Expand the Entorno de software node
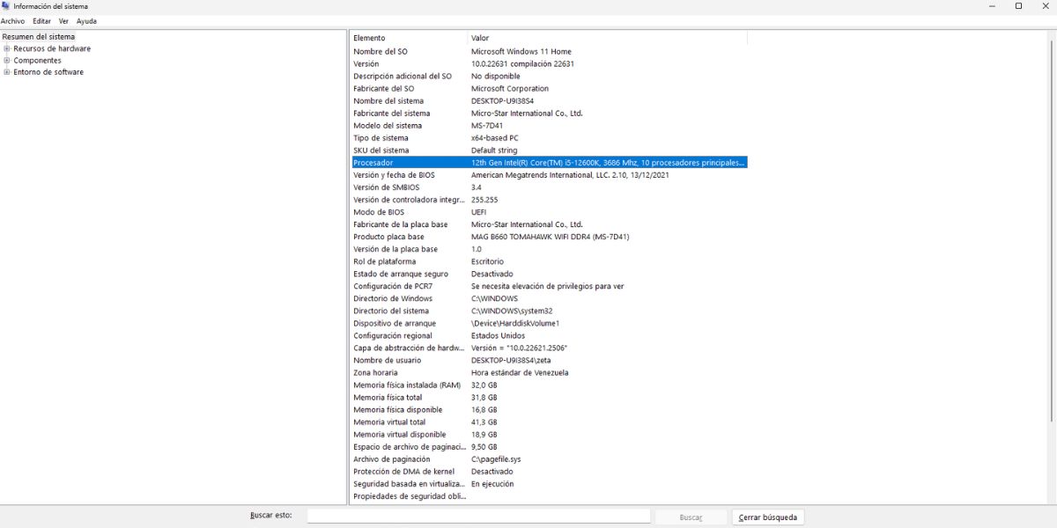The width and height of the screenshot is (1057, 528). point(7,72)
